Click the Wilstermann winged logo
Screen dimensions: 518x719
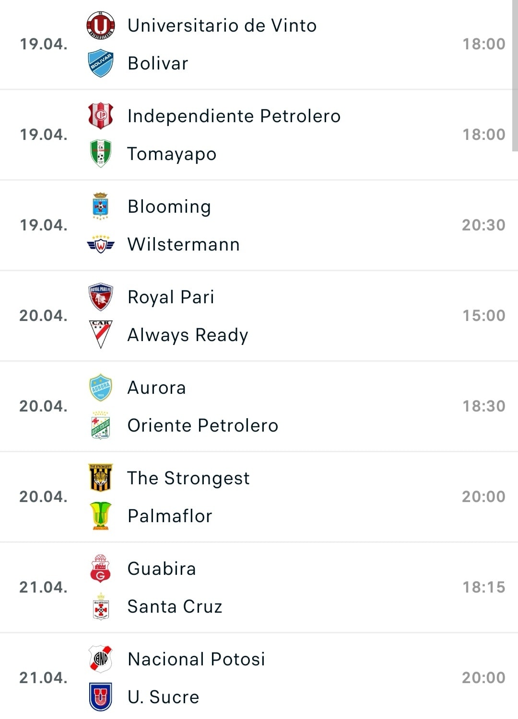101,244
